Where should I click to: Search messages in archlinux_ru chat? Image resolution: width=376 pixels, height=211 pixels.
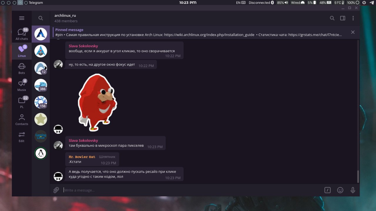click(332, 18)
